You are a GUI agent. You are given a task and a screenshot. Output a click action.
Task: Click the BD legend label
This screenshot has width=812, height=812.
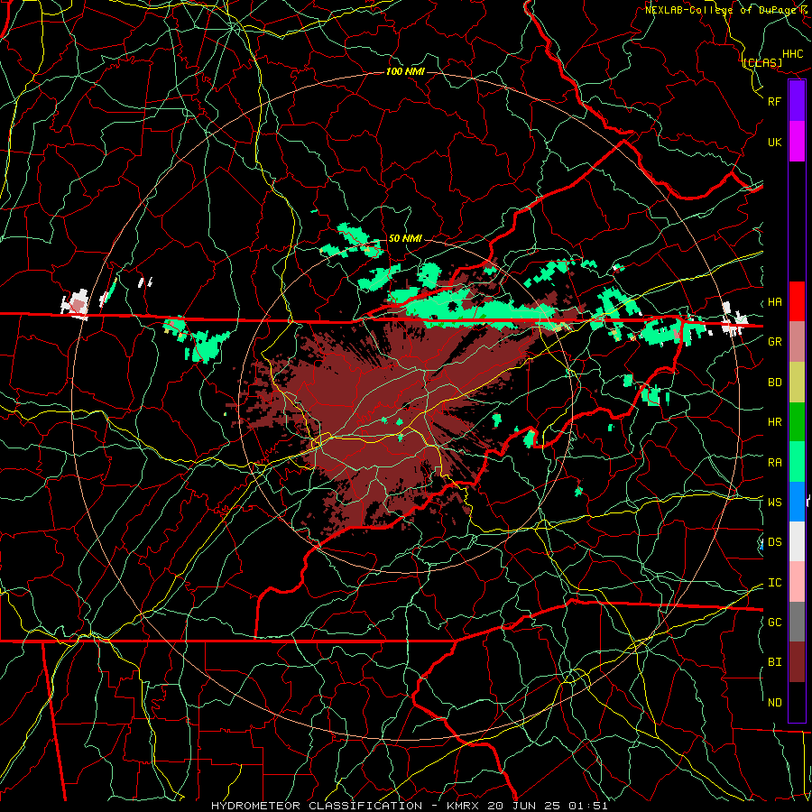(x=774, y=383)
